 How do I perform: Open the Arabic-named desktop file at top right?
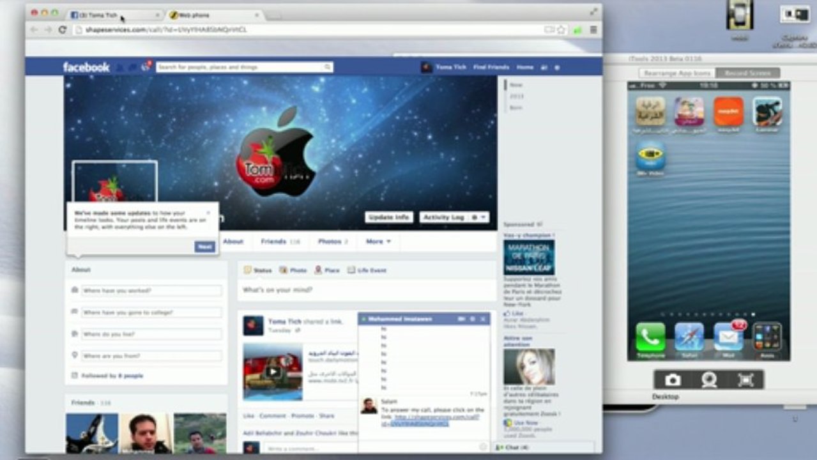coord(795,15)
